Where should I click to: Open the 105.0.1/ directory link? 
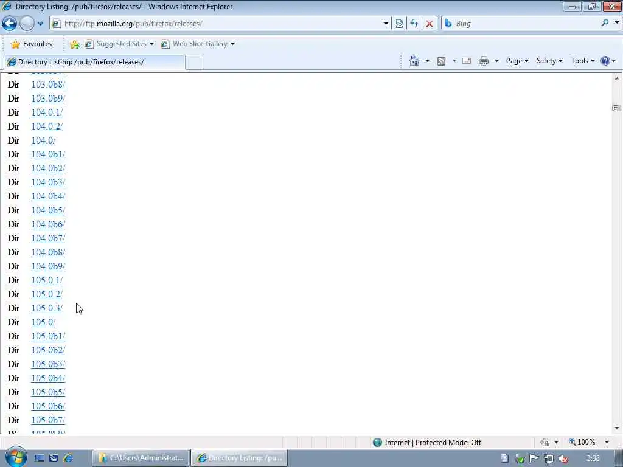click(47, 280)
